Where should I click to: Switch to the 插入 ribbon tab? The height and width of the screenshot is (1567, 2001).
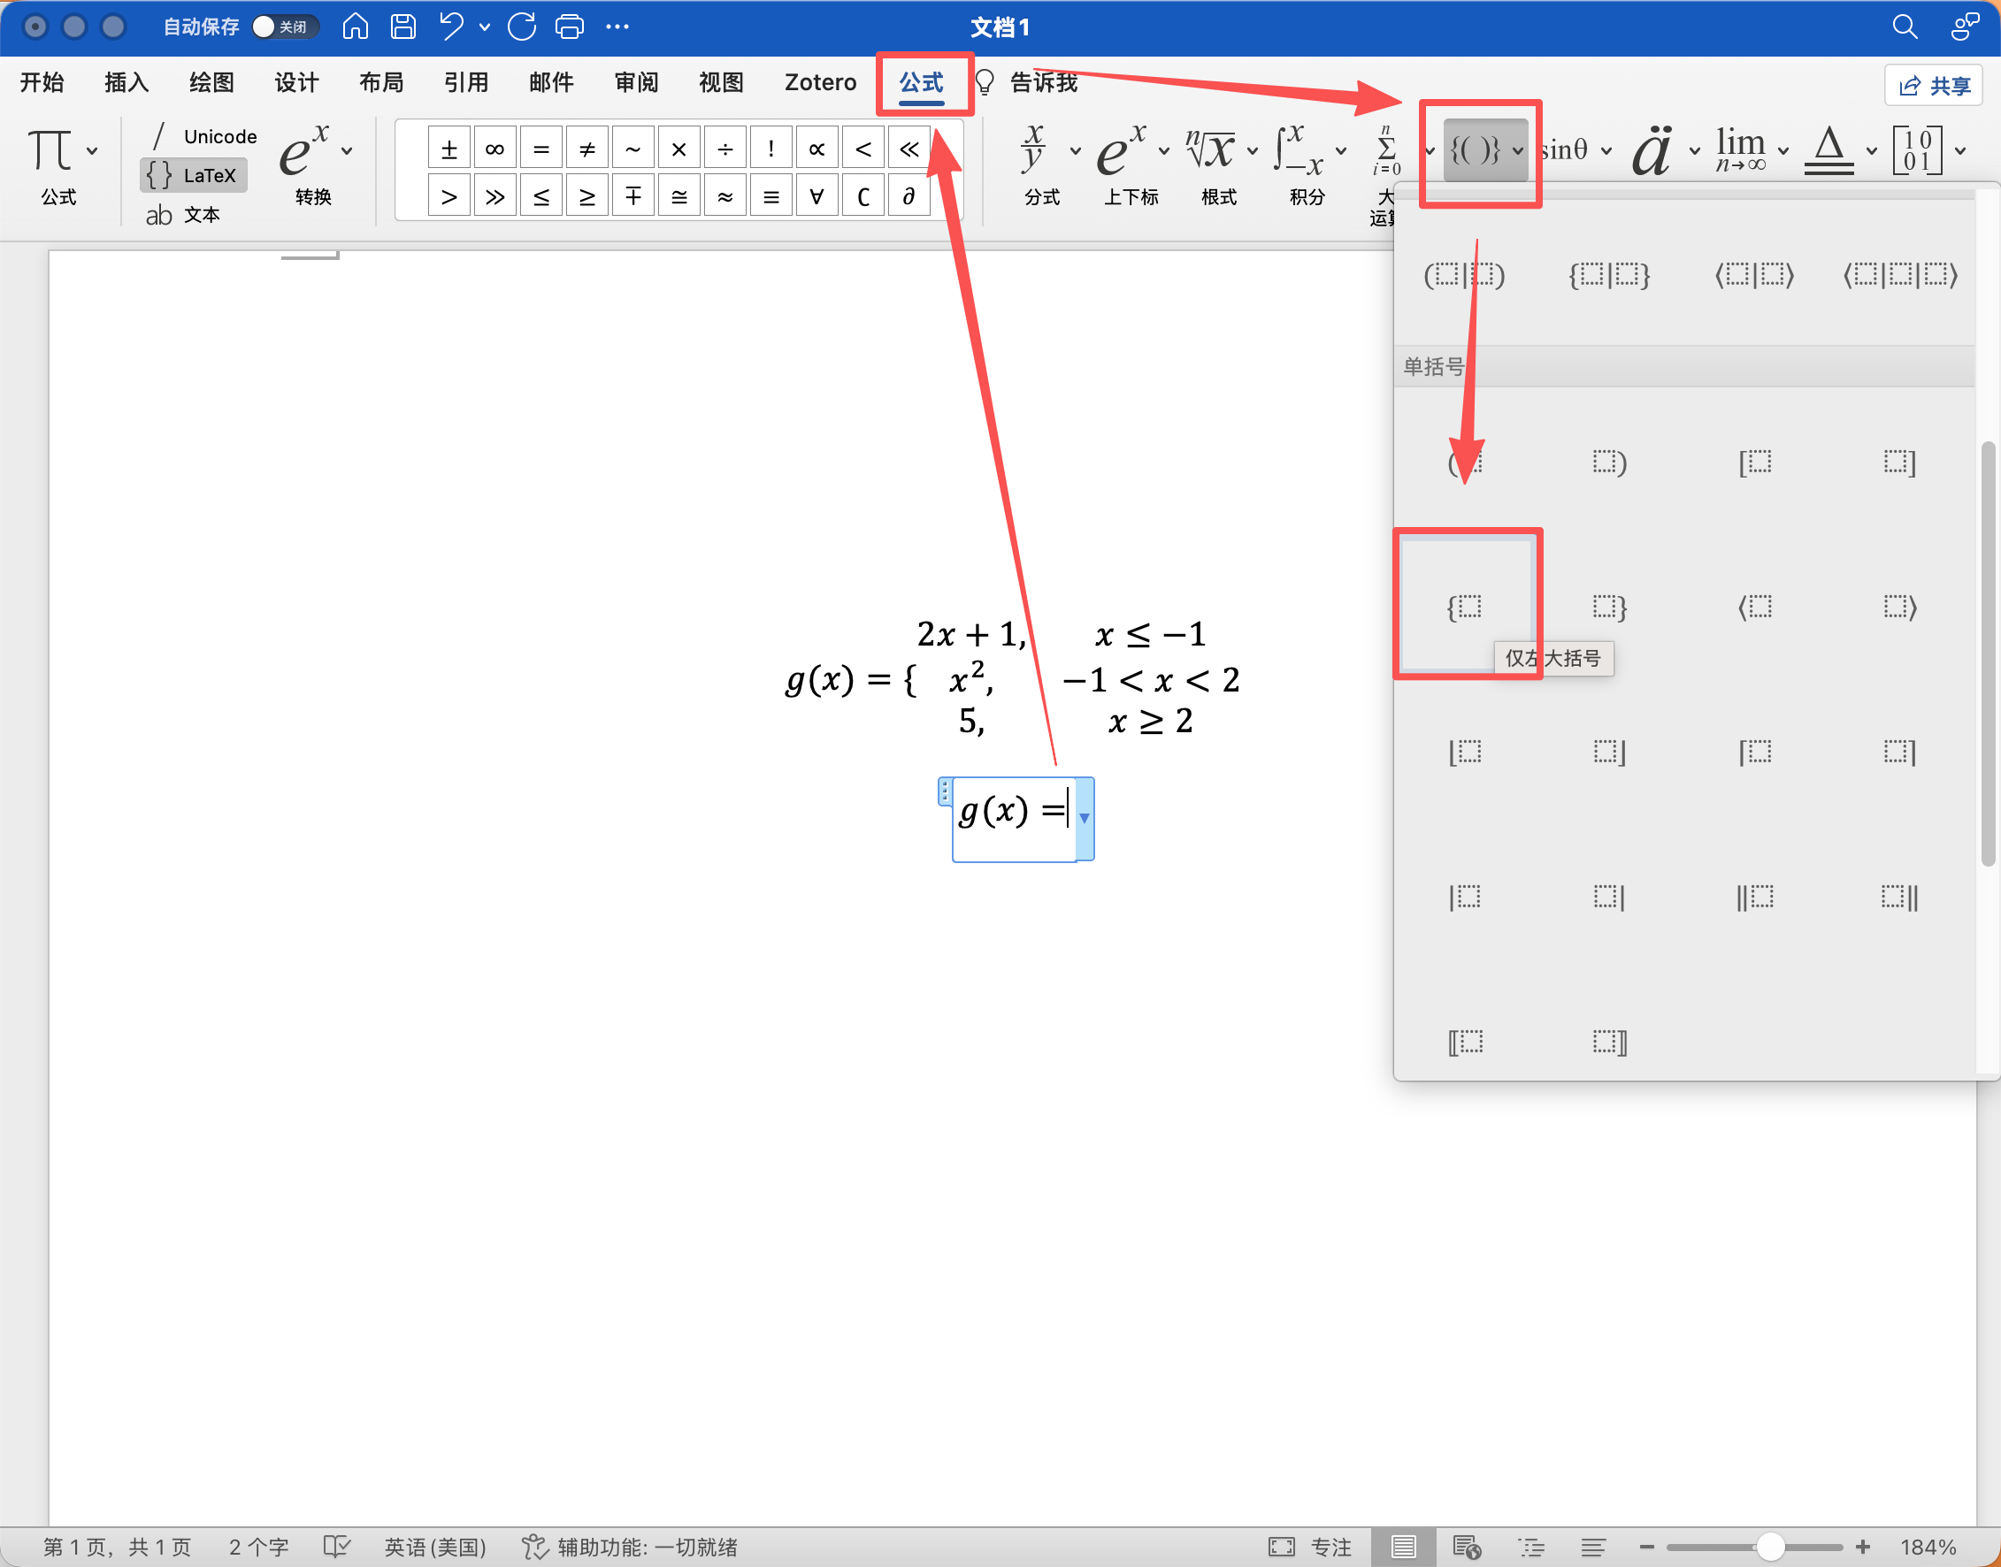click(126, 81)
